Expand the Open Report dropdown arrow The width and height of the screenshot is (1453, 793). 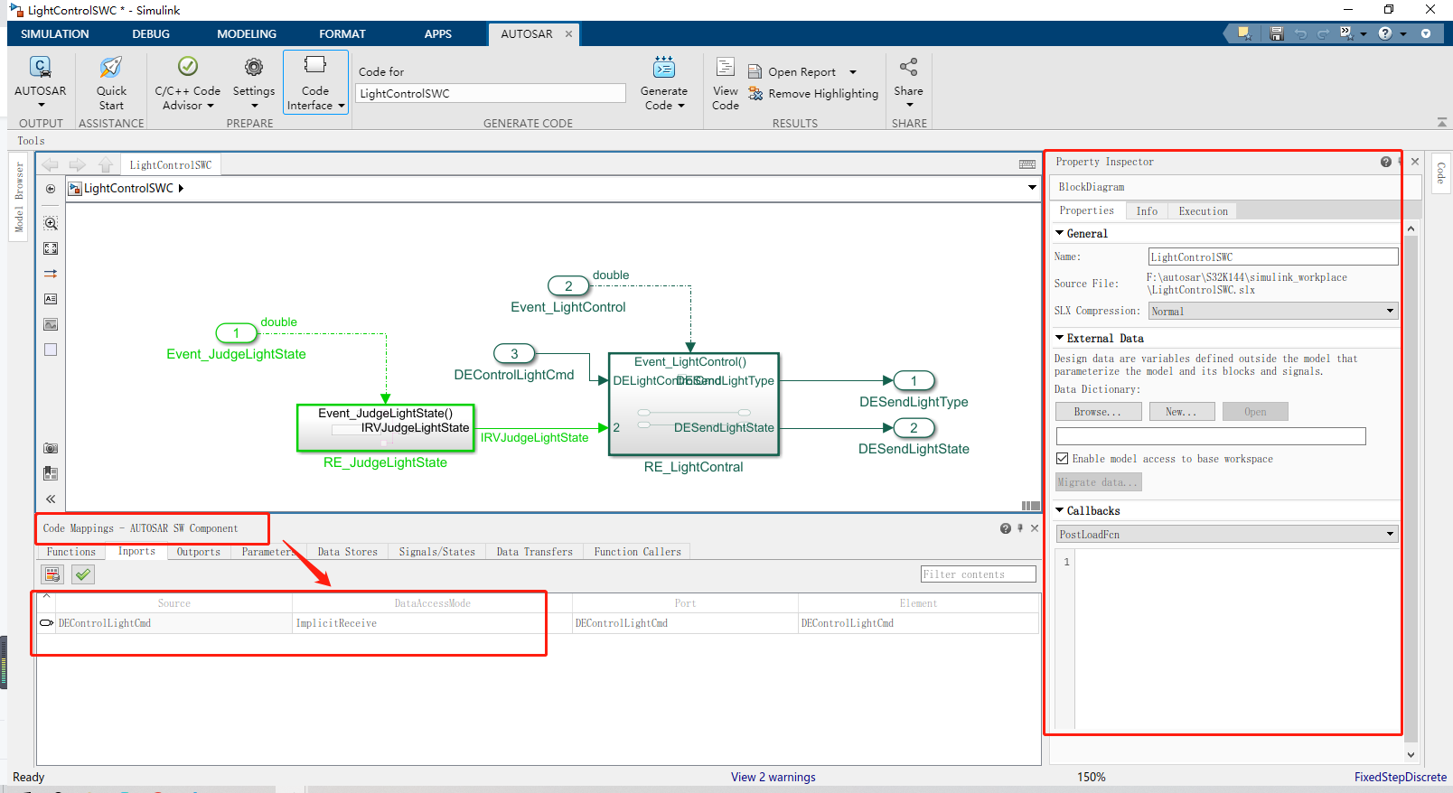[x=852, y=72]
